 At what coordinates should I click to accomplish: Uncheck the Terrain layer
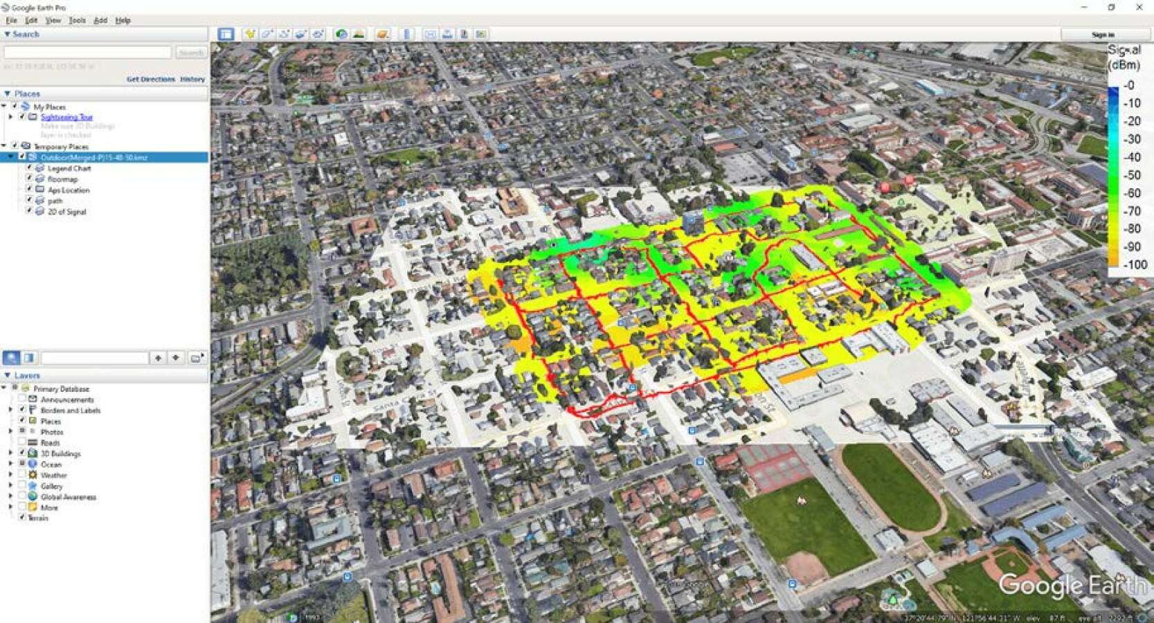click(22, 517)
